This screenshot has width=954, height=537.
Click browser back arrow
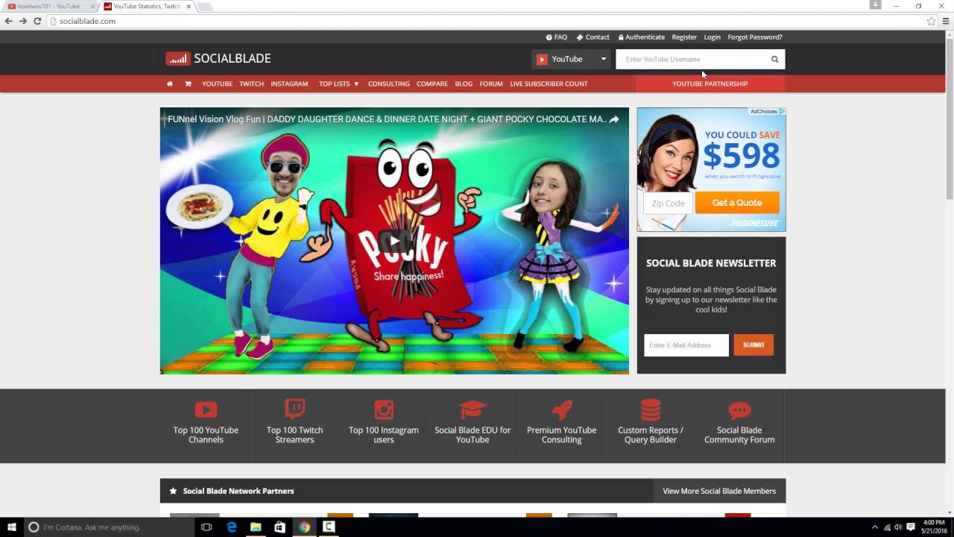[x=8, y=21]
